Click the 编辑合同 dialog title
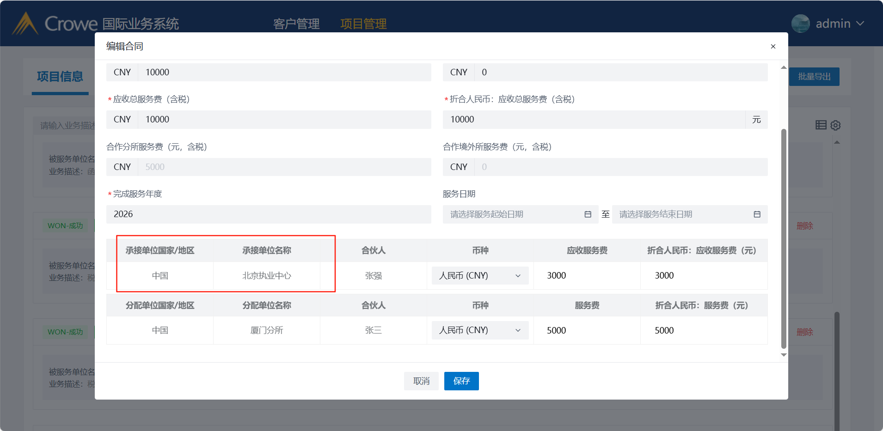883x431 pixels. tap(125, 46)
